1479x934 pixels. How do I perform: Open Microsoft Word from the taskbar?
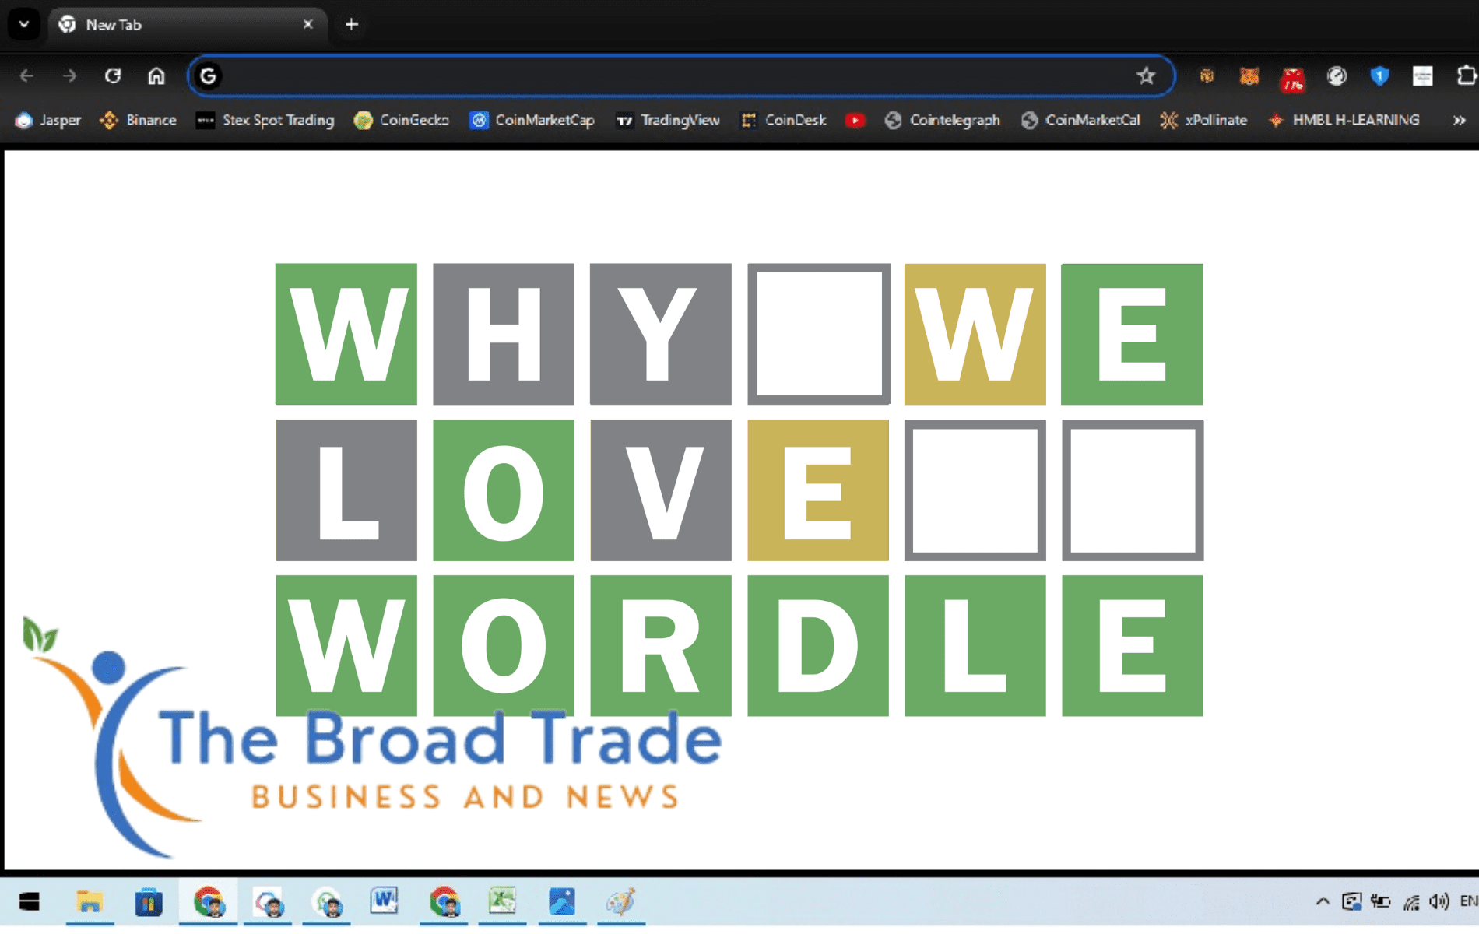tap(385, 901)
